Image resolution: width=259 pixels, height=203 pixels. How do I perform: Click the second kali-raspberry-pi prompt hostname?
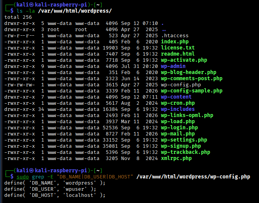pyautogui.click(x=61, y=170)
